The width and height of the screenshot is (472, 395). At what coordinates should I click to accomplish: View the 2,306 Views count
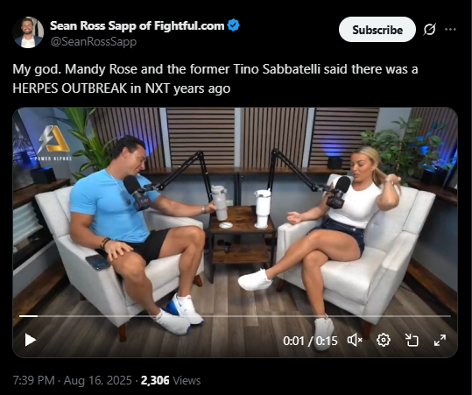(171, 380)
